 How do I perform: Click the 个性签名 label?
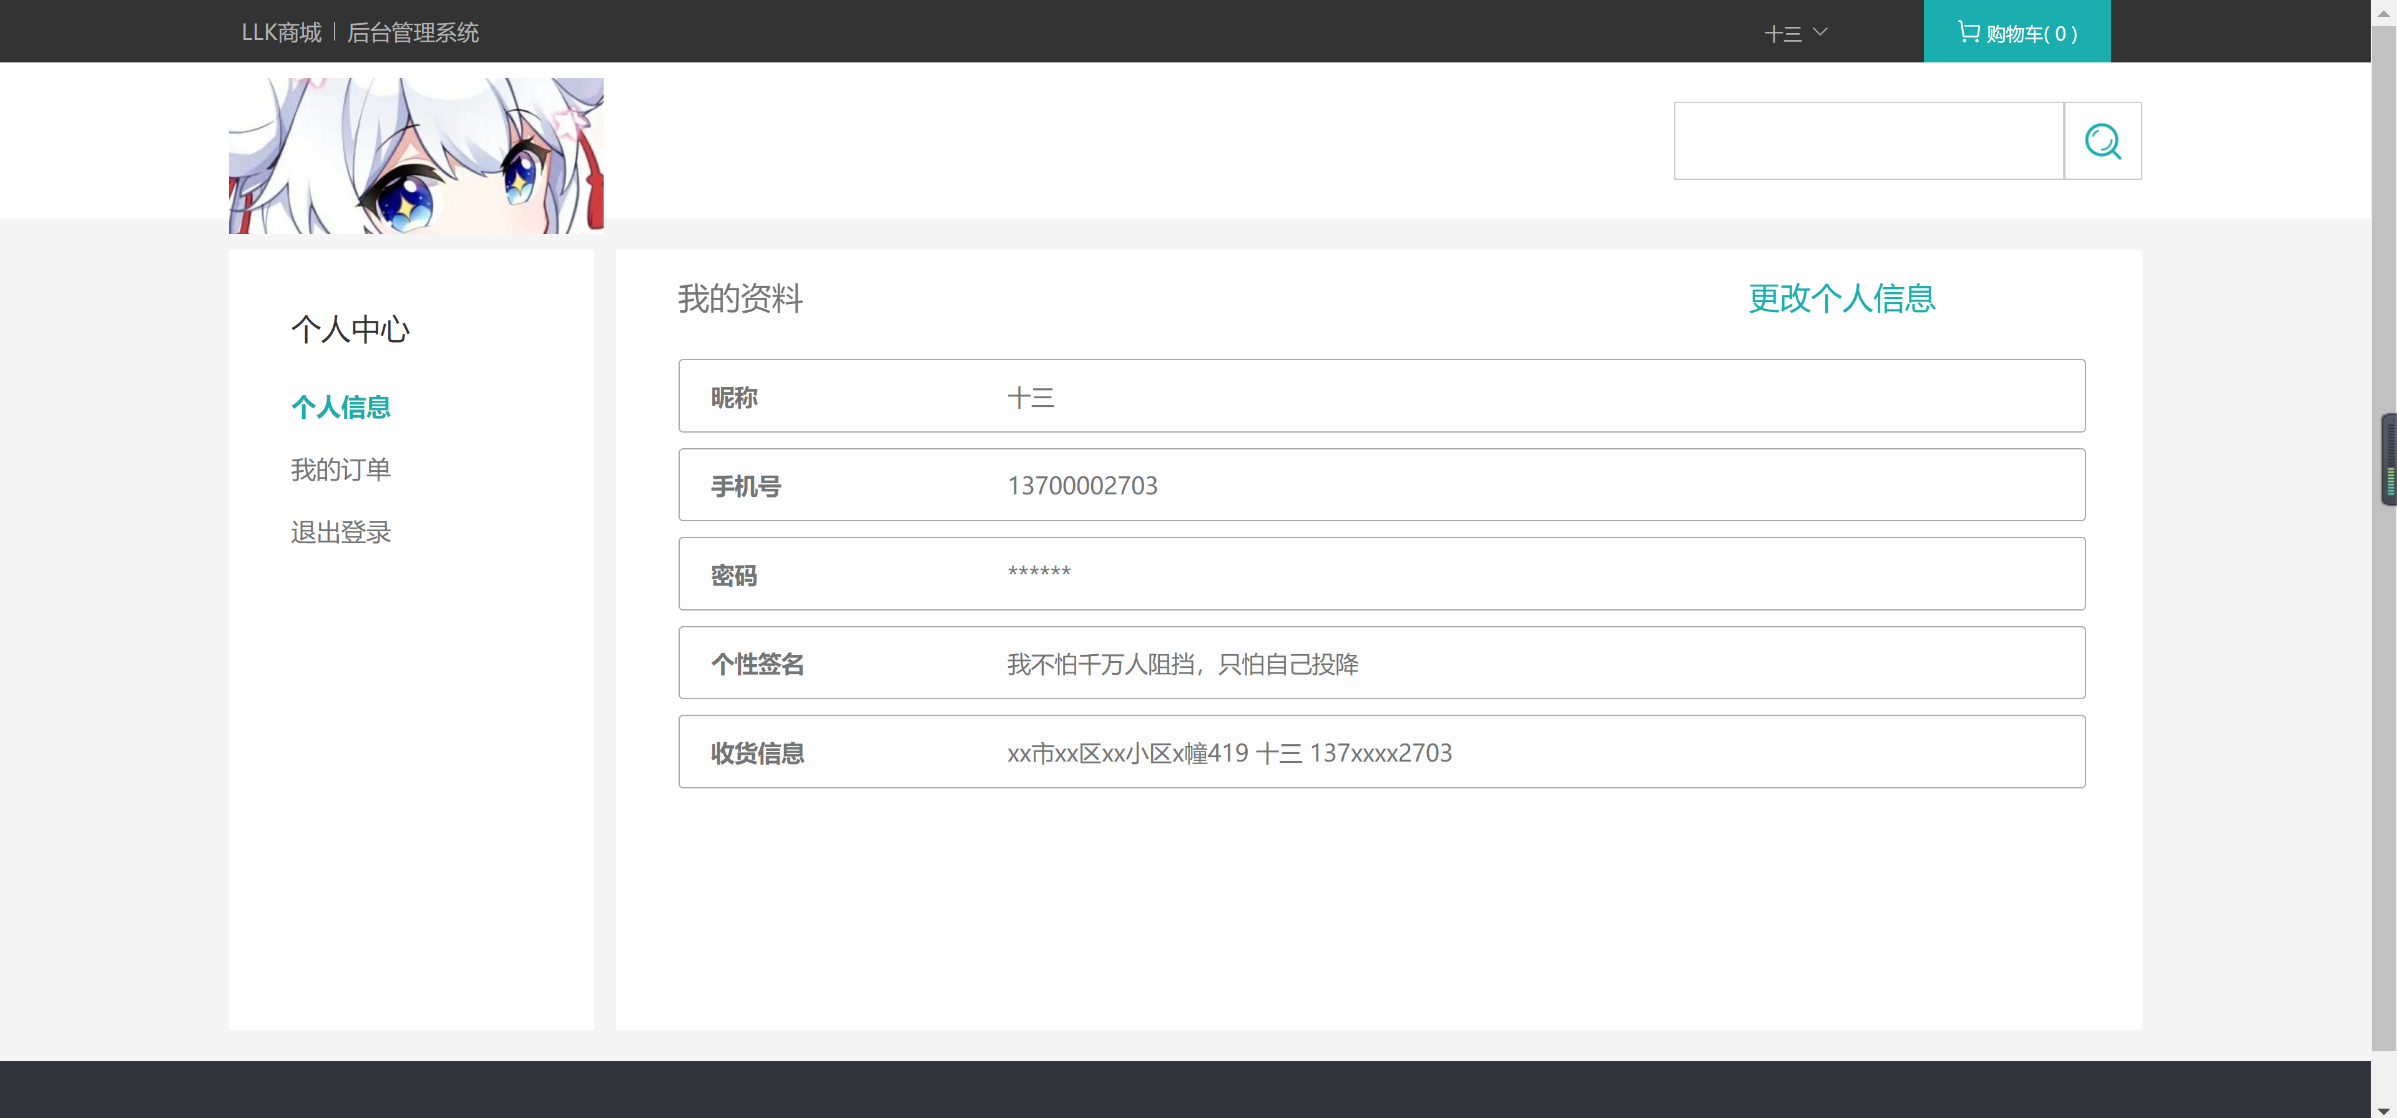[757, 664]
